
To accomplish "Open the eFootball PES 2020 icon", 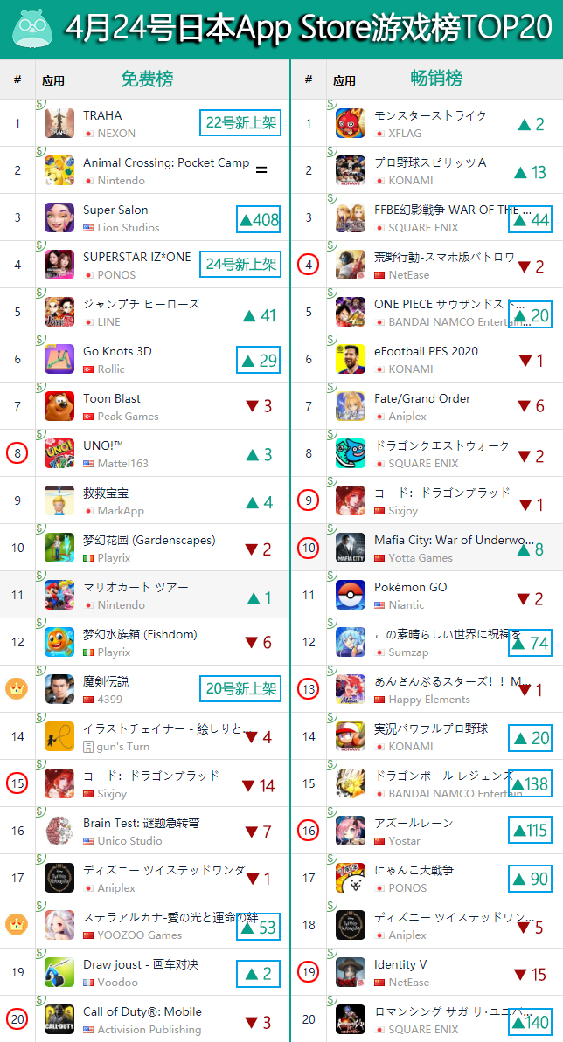I will coord(350,359).
